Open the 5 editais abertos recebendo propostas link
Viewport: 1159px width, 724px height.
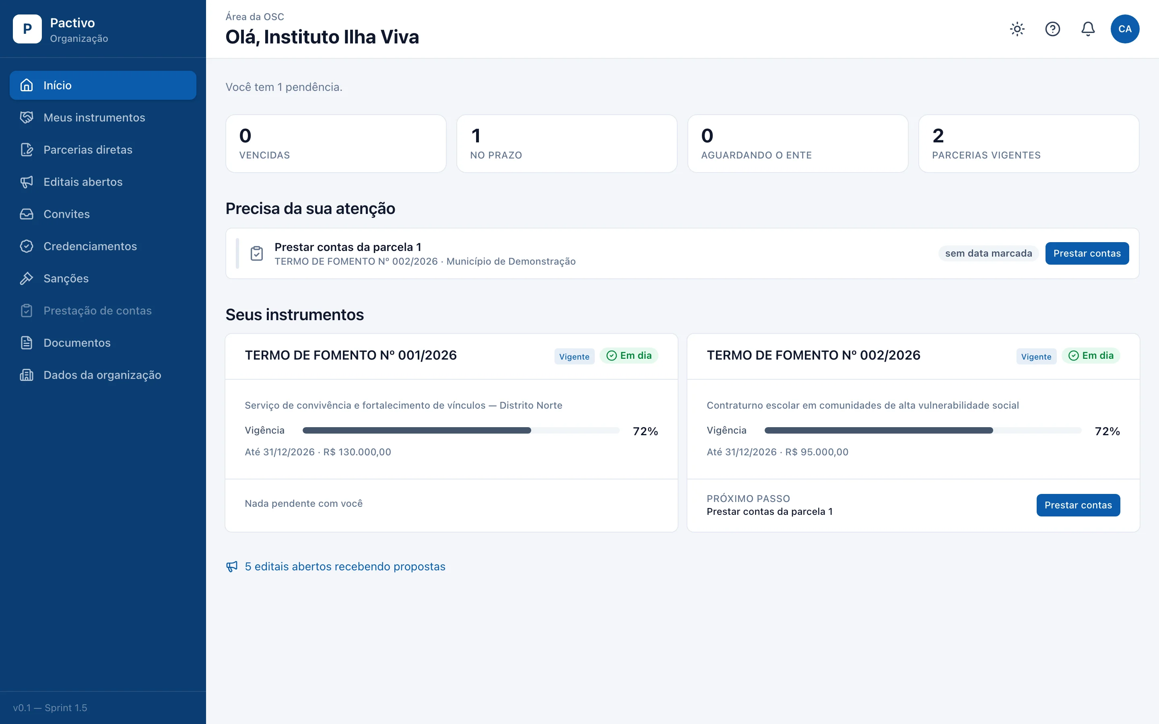345,566
